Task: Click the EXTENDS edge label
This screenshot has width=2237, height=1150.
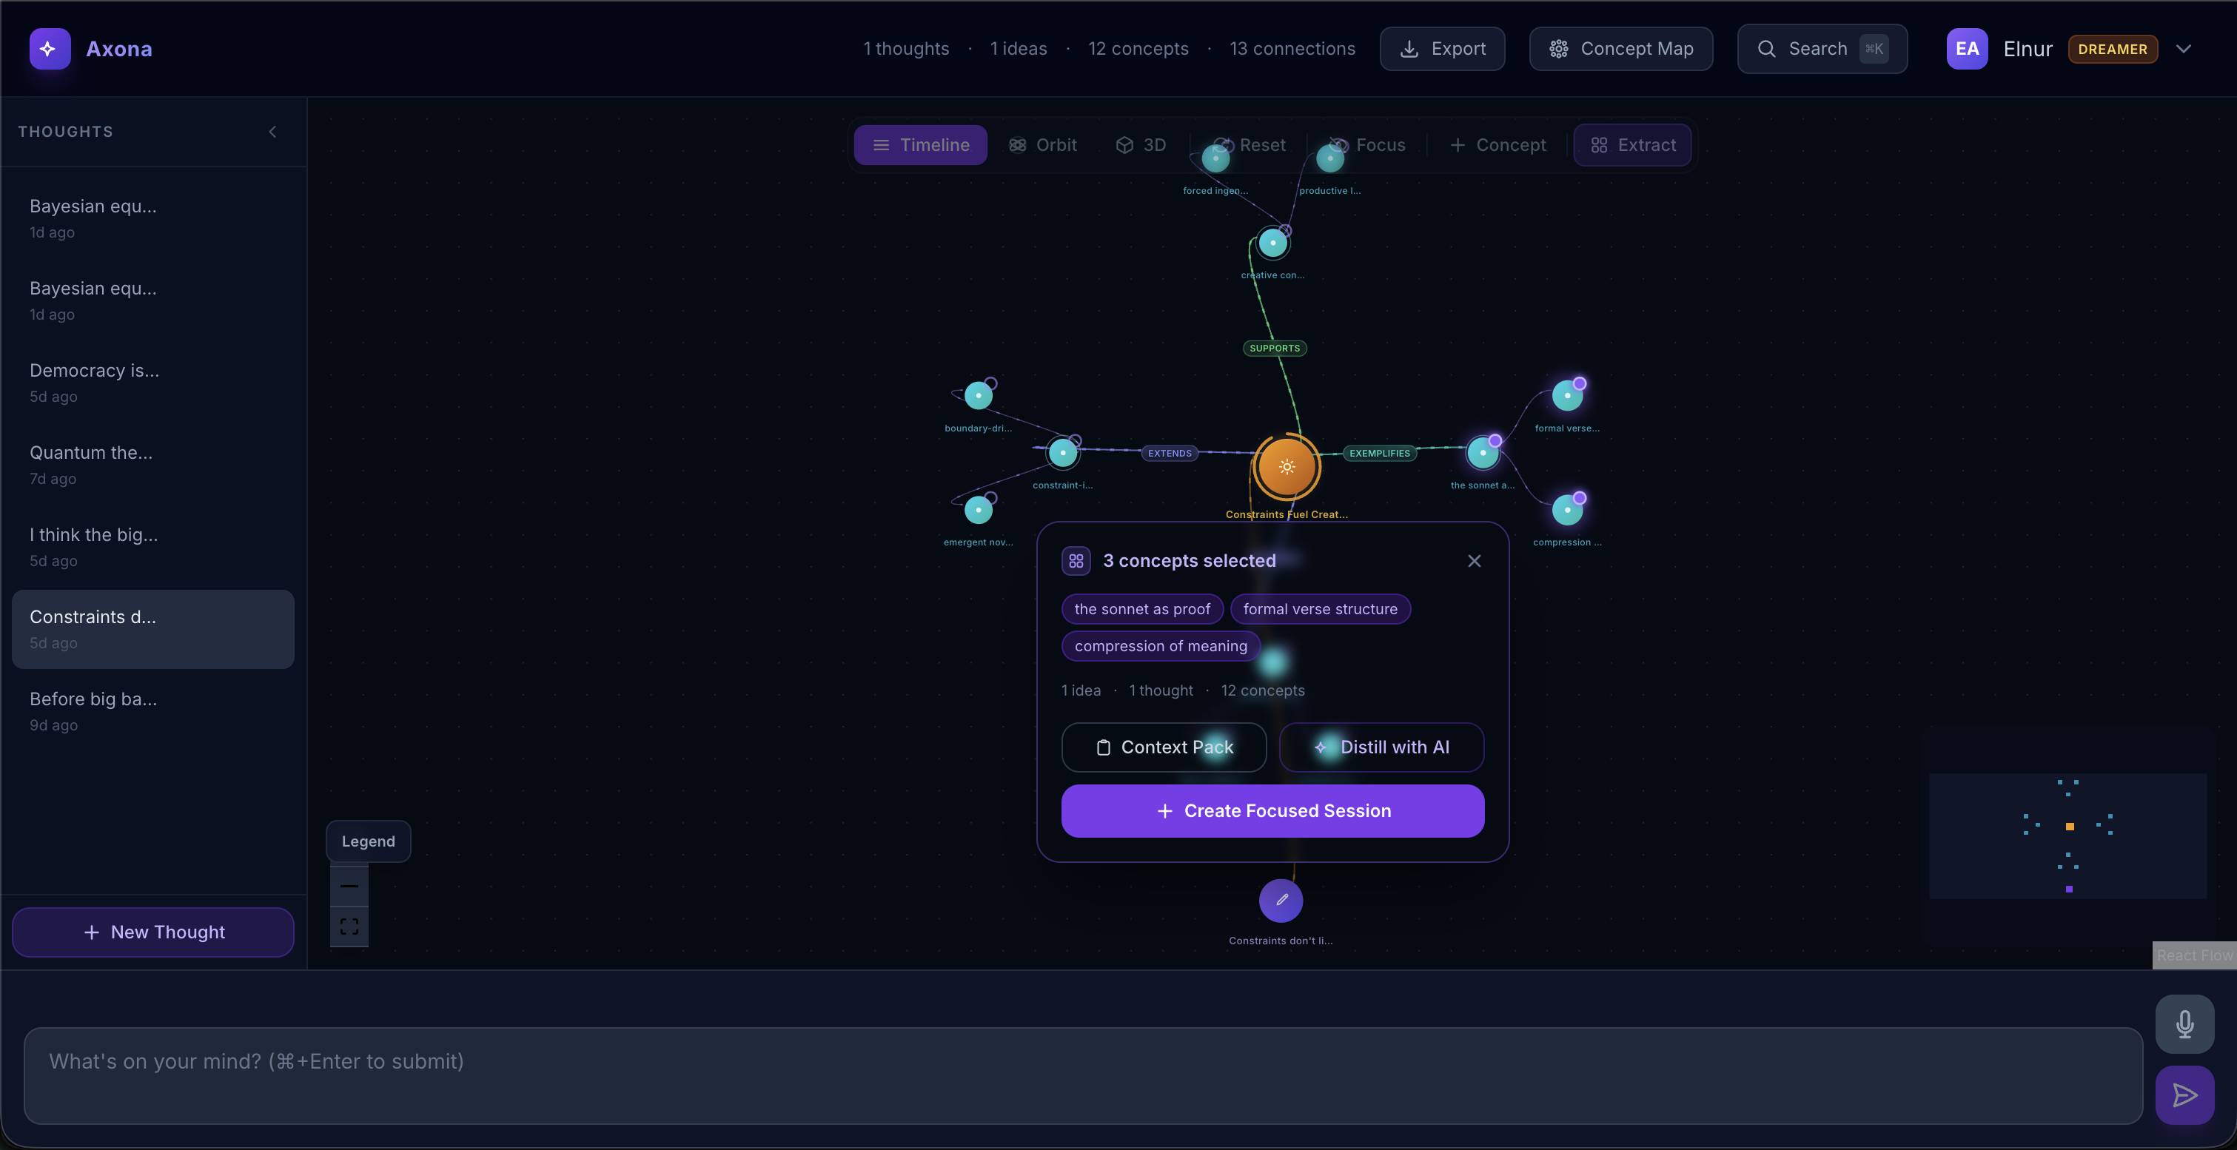Action: pyautogui.click(x=1170, y=453)
